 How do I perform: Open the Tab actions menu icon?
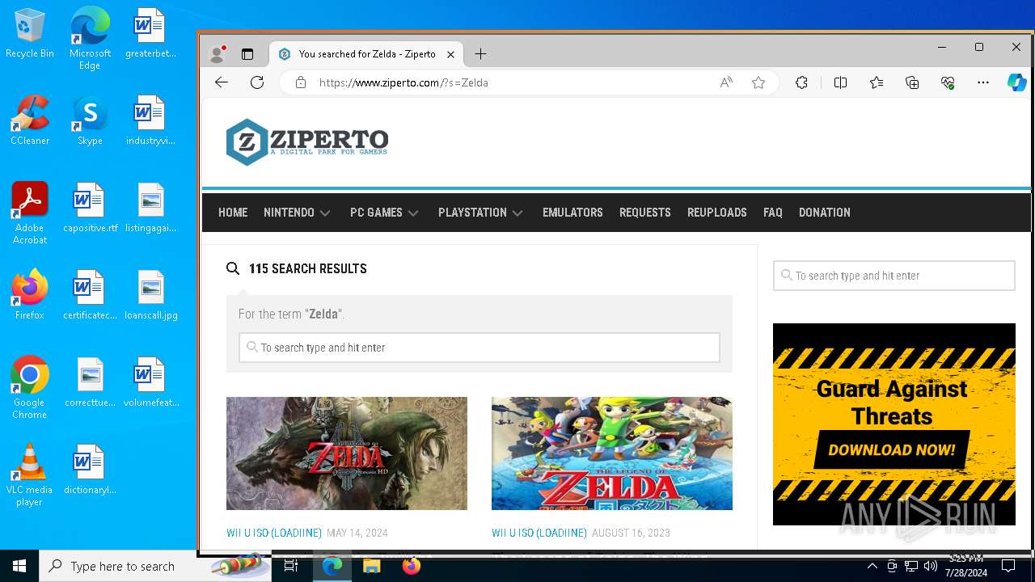pyautogui.click(x=247, y=54)
